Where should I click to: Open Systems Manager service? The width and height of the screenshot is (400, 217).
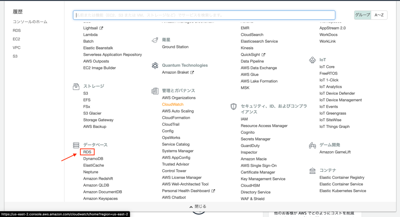178,151
